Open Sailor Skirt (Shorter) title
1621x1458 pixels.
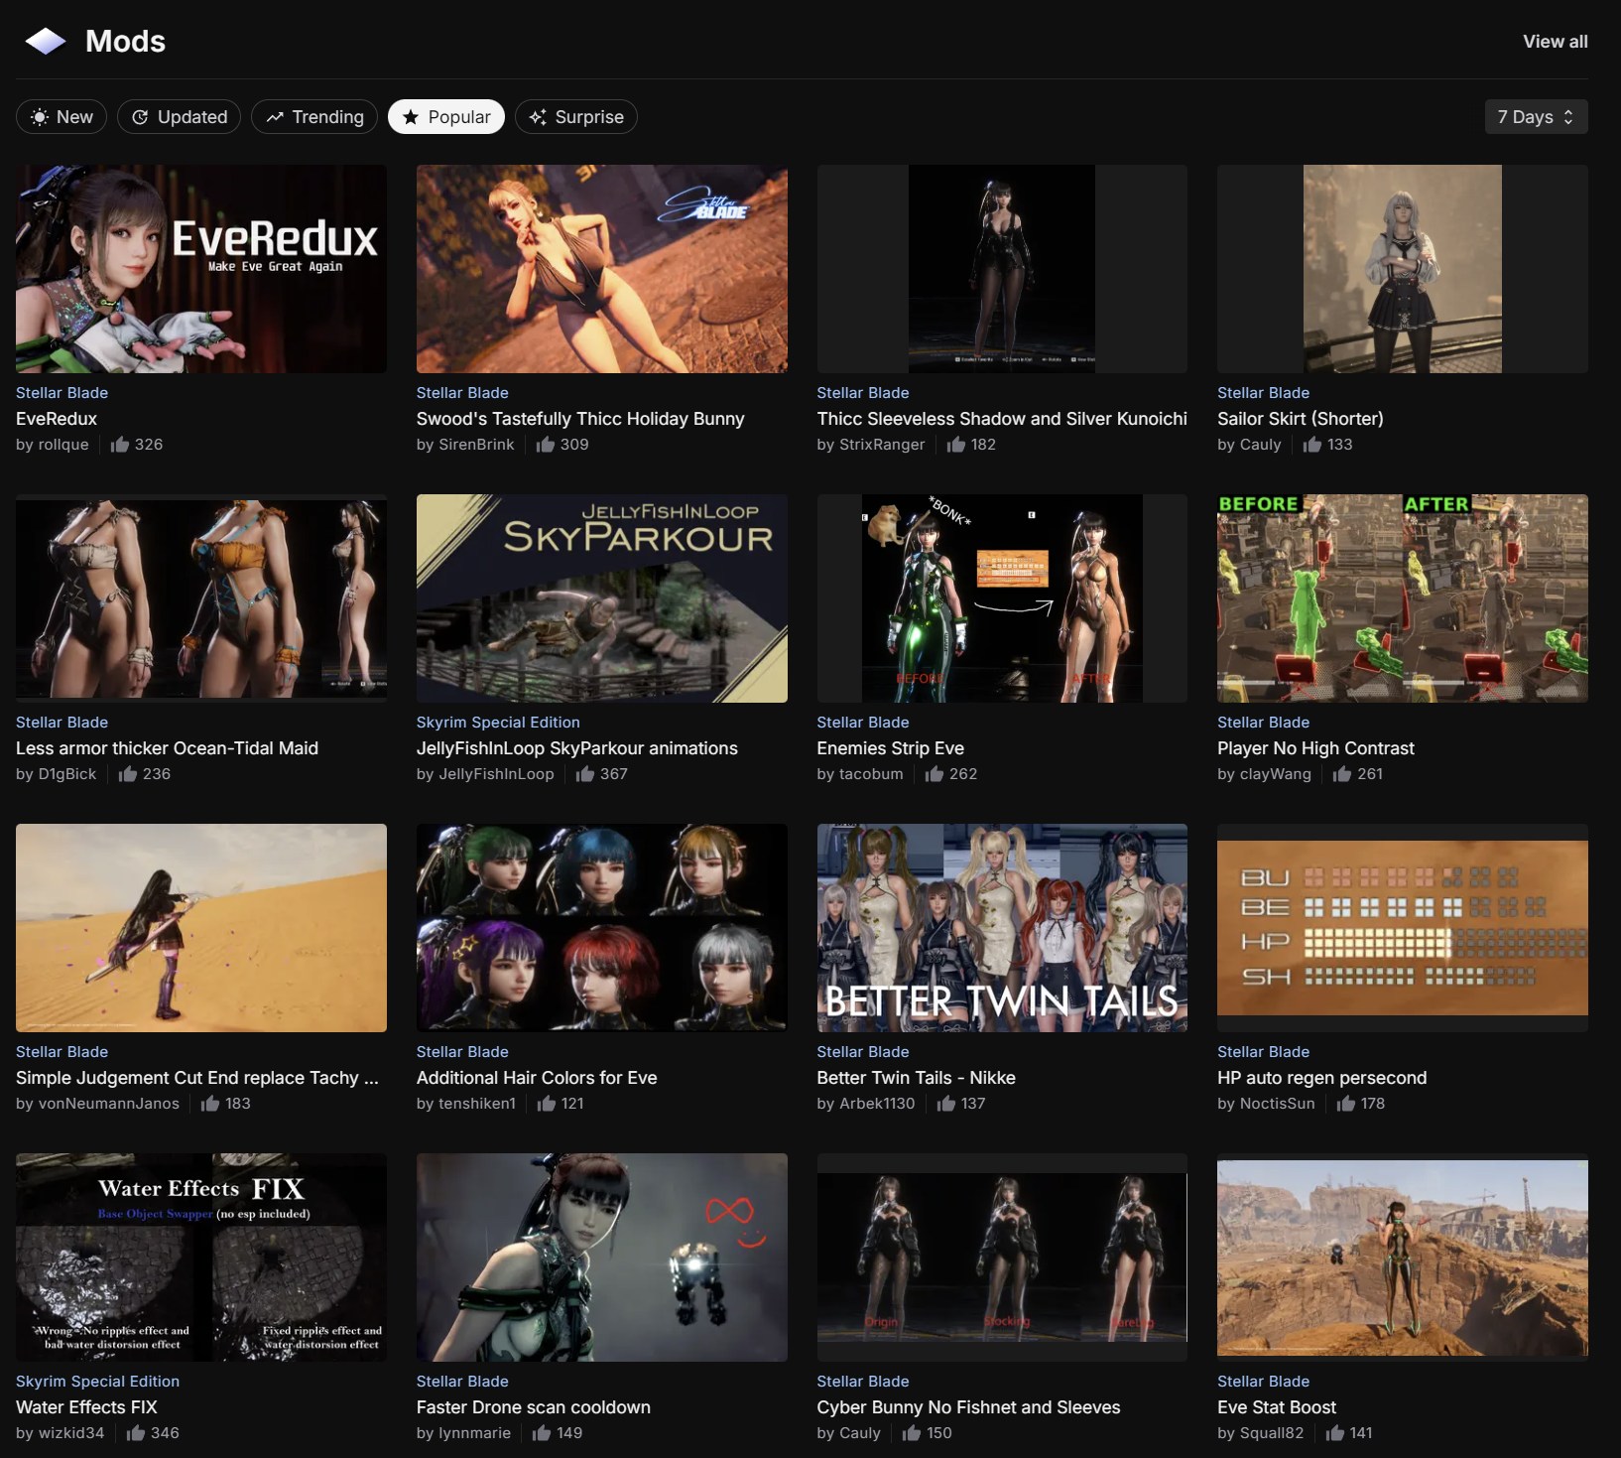(x=1301, y=419)
